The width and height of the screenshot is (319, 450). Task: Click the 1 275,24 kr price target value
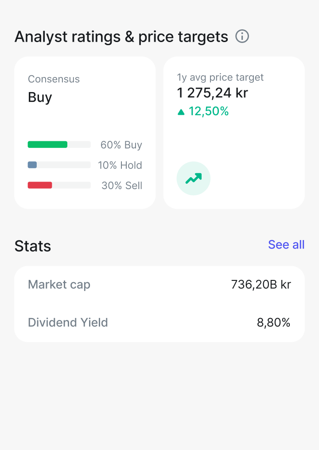pos(213,93)
